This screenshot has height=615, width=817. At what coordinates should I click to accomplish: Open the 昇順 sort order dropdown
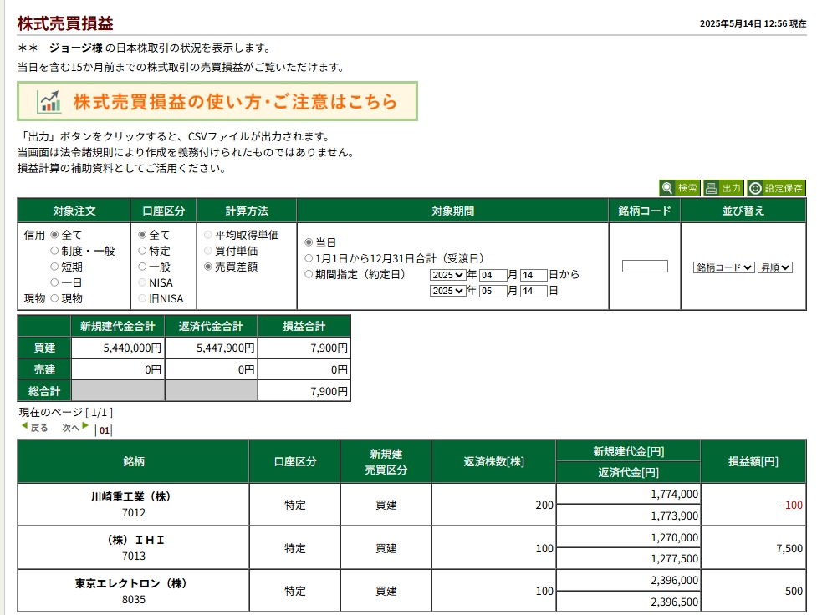pos(775,267)
